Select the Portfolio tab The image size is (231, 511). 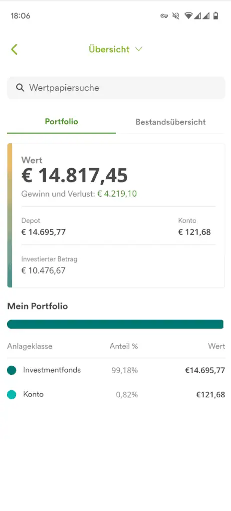(x=61, y=122)
